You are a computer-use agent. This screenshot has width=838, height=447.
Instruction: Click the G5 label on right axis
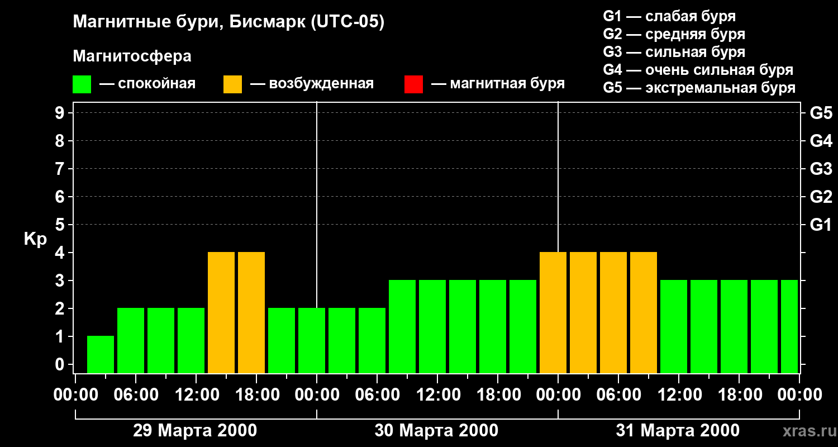tap(821, 113)
